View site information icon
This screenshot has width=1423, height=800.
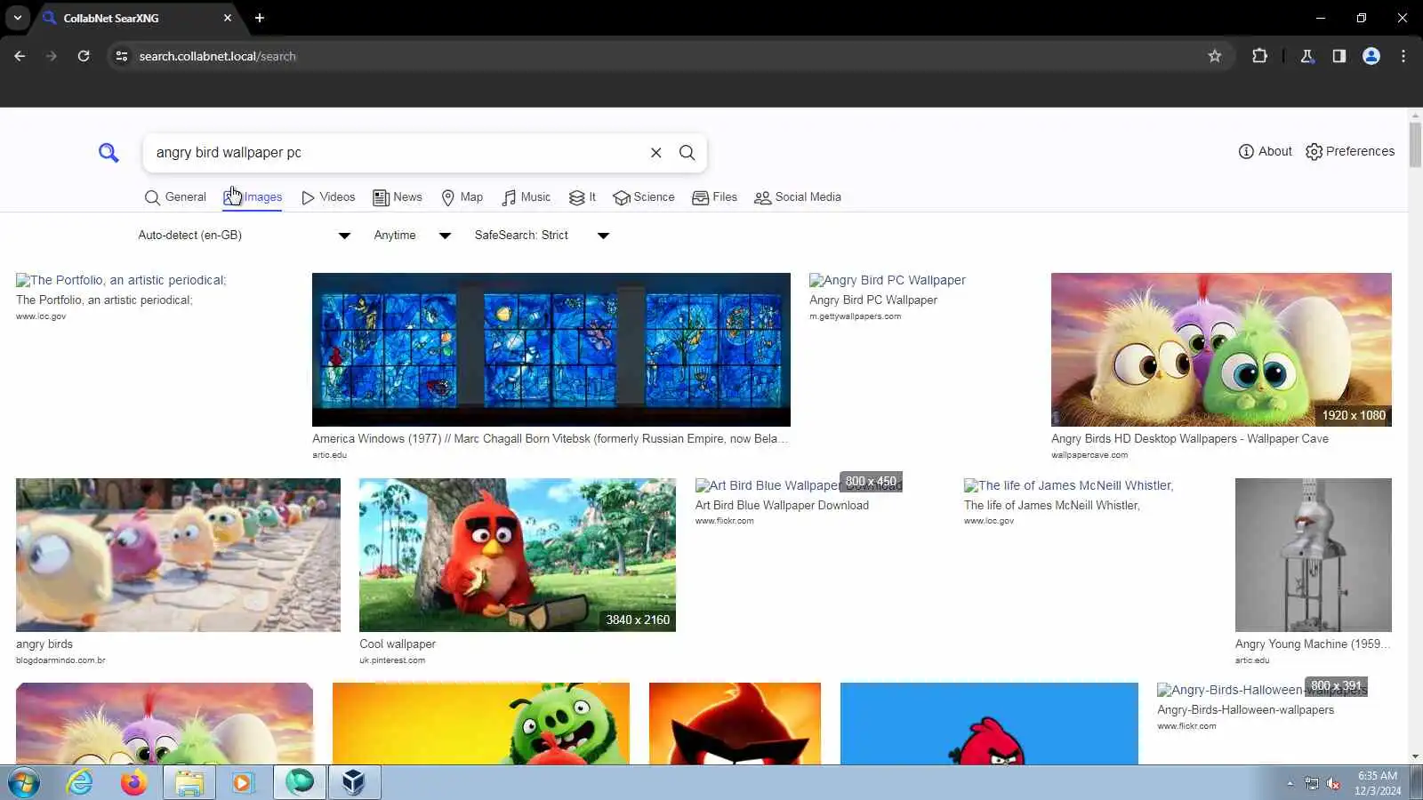(122, 56)
